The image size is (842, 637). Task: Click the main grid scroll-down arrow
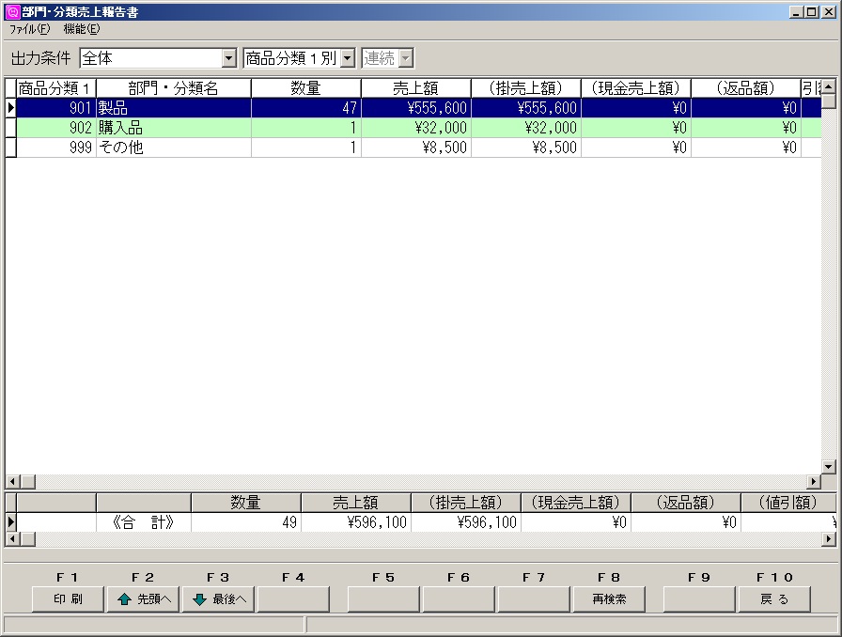tap(829, 467)
